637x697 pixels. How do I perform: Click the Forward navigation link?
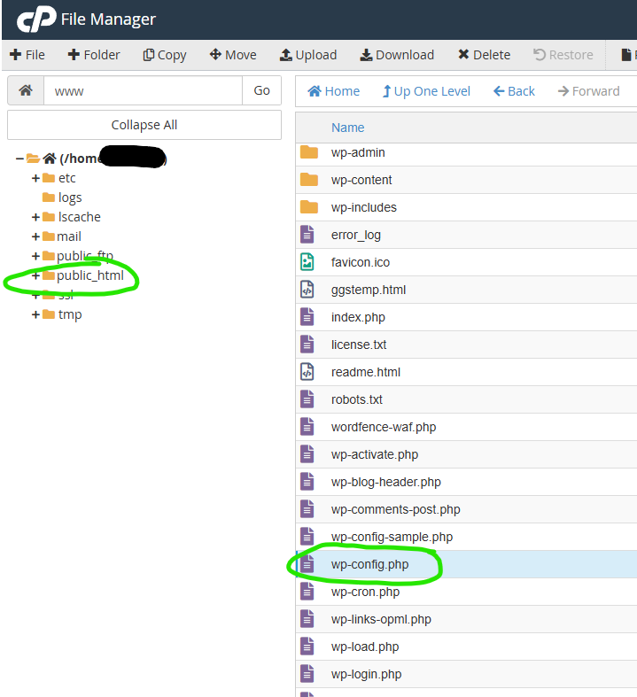[588, 91]
